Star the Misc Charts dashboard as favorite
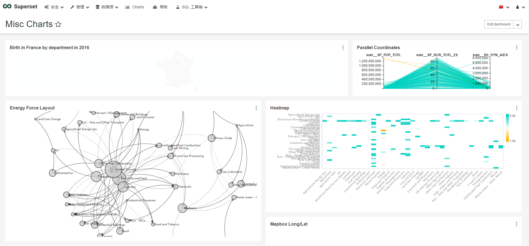529x246 pixels. (58, 24)
